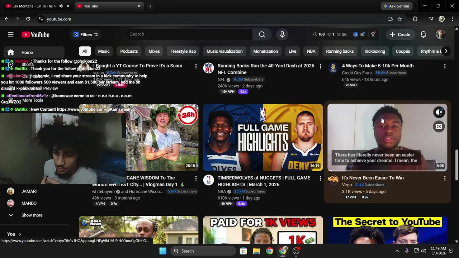Open File Explorer from the taskbar
The height and width of the screenshot is (258, 459).
pos(256,251)
